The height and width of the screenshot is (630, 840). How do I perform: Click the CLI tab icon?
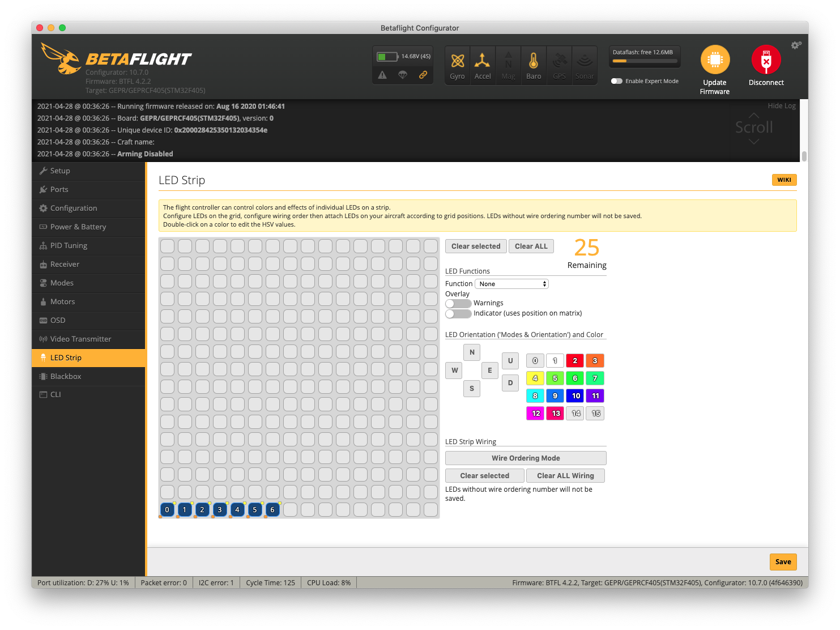click(43, 394)
